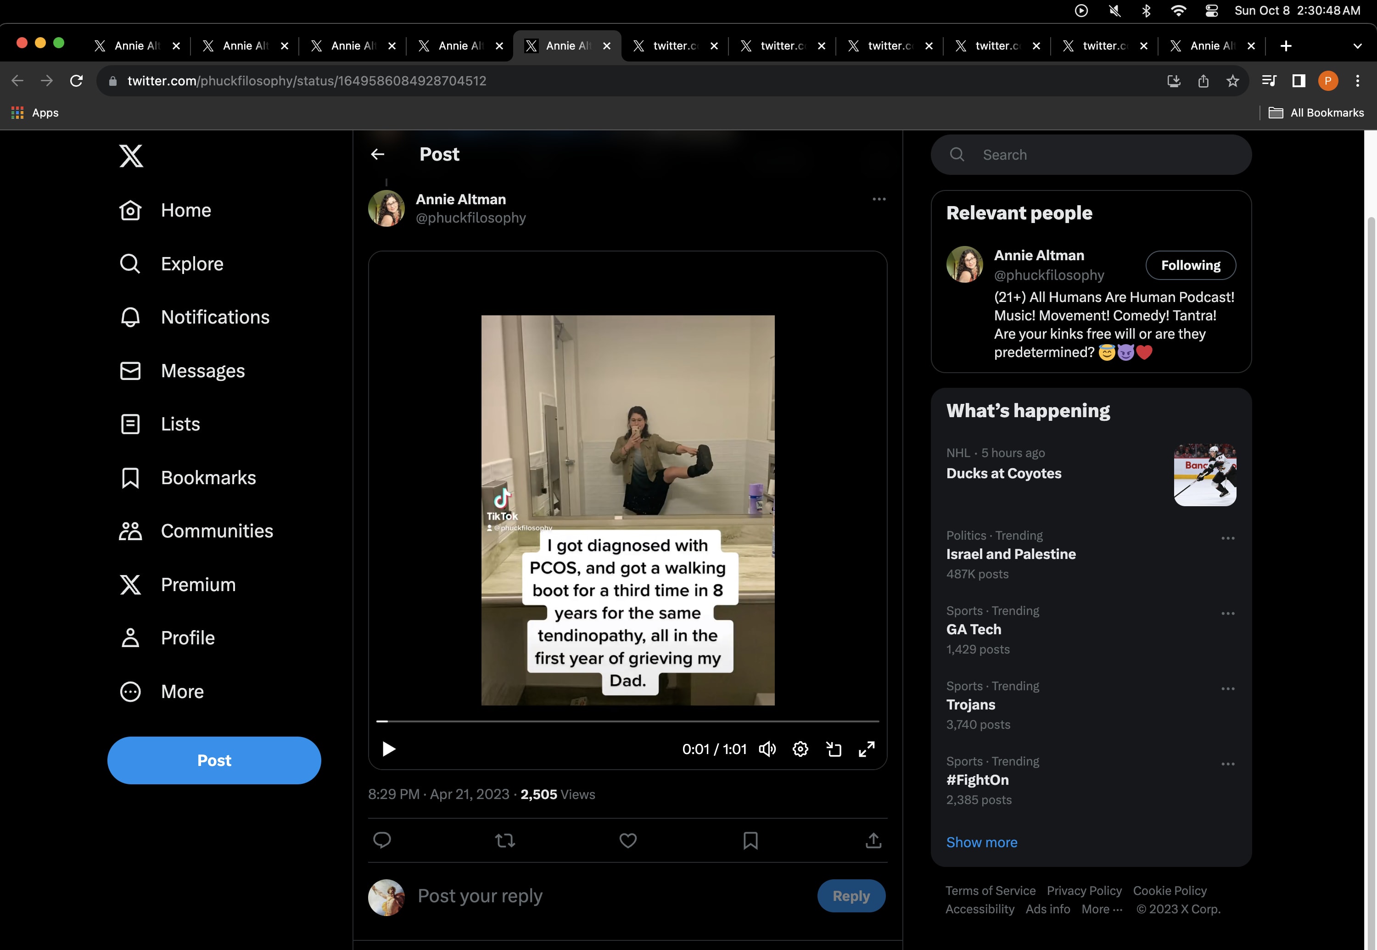
Task: Open the three-dot menu on Annie's post
Action: (x=879, y=199)
